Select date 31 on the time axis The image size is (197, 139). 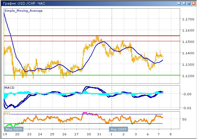pos(99,135)
